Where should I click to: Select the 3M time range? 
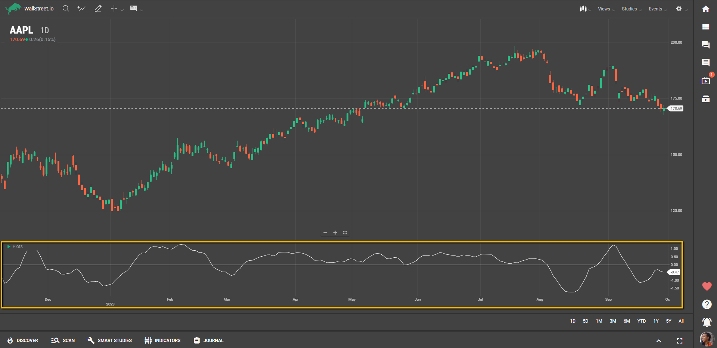(x=613, y=321)
